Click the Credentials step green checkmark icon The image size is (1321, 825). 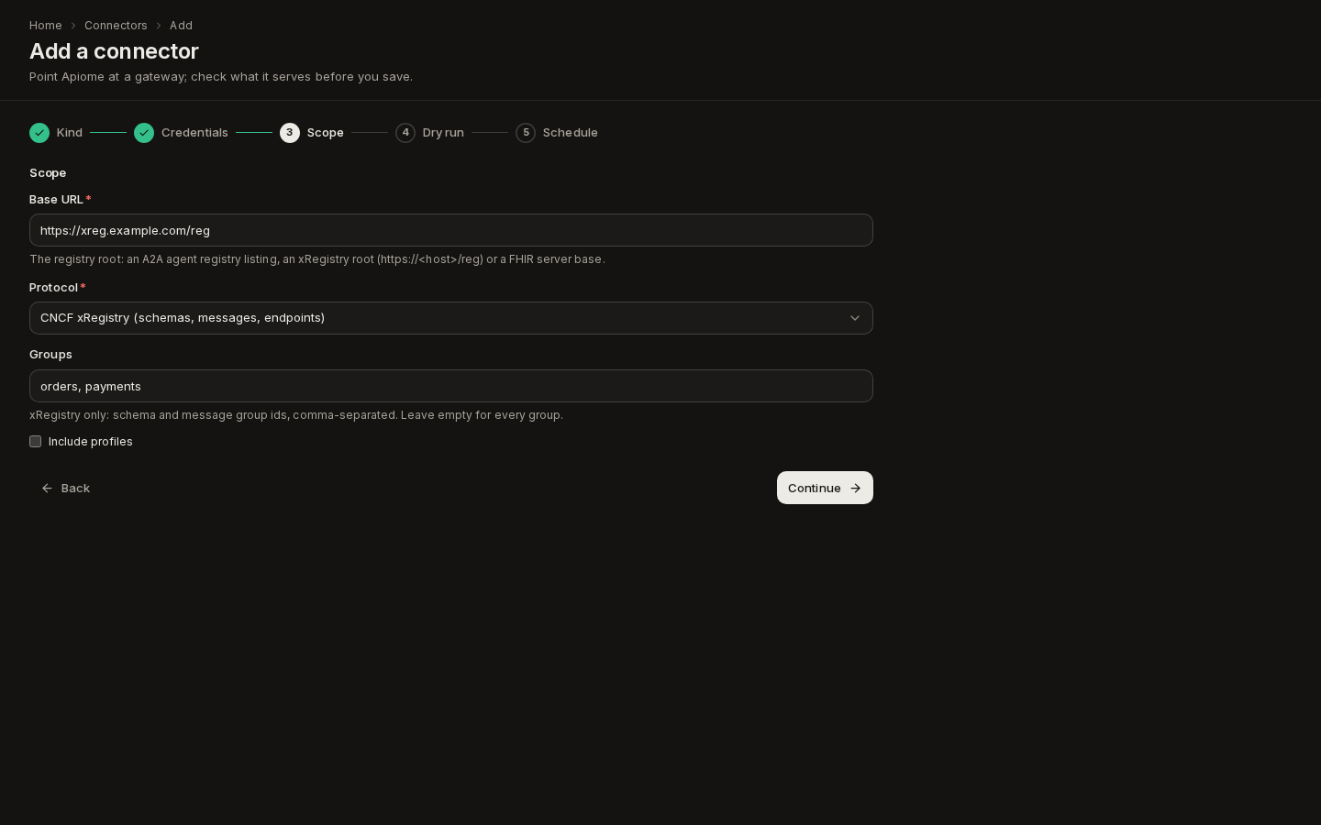144,133
